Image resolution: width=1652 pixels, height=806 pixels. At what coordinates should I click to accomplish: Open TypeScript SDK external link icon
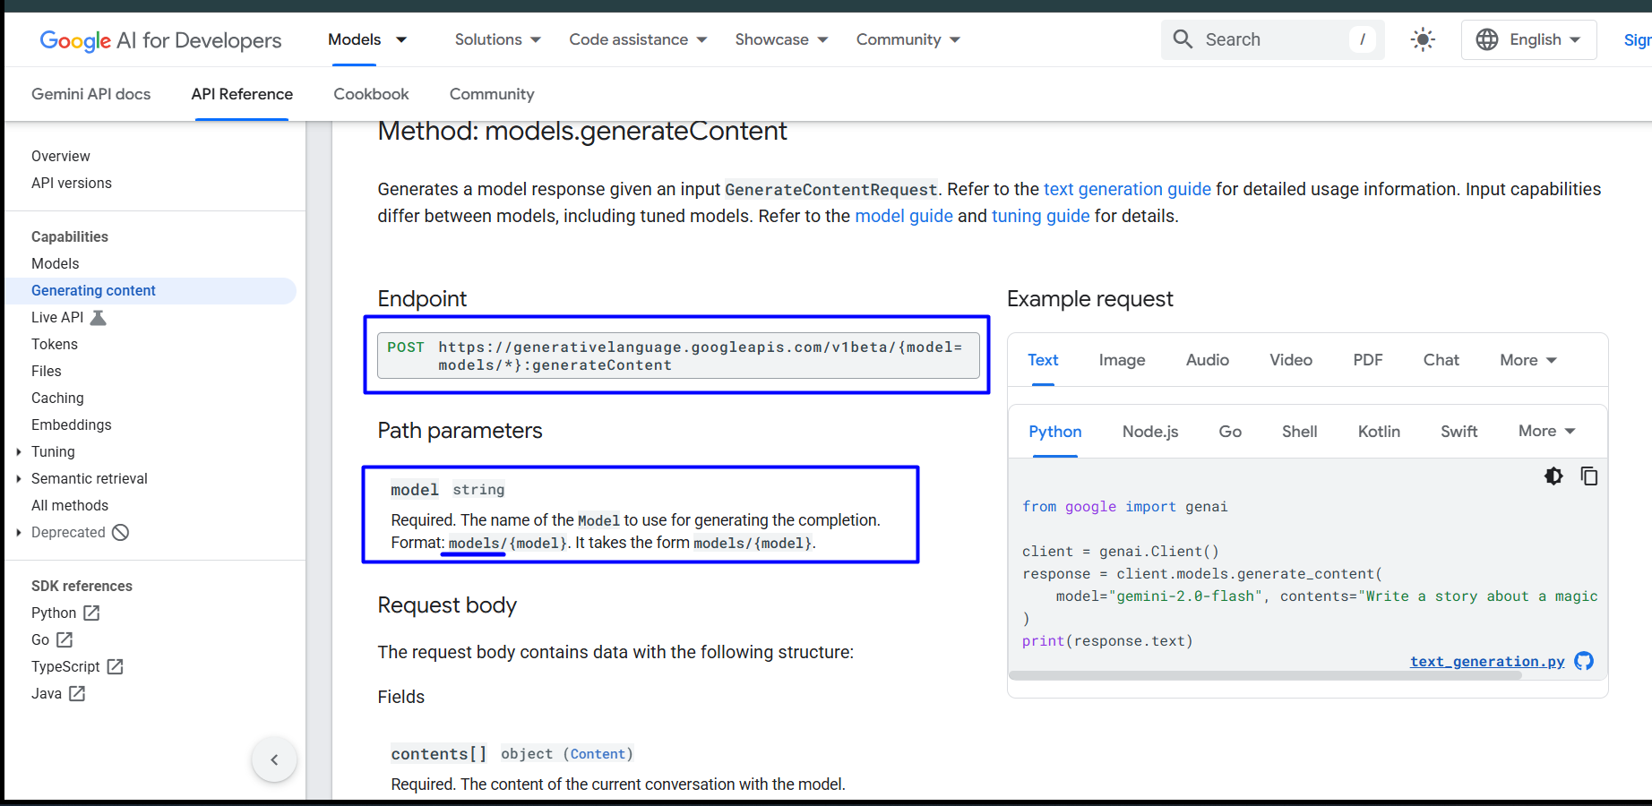tap(115, 666)
